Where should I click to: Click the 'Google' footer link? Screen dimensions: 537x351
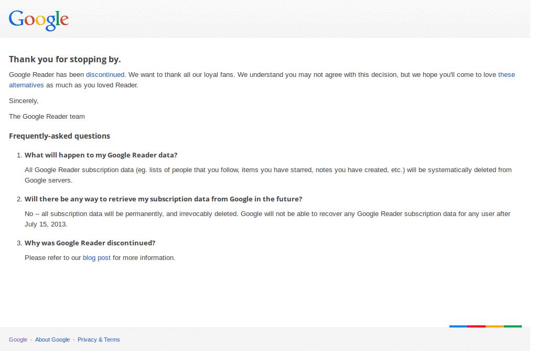pyautogui.click(x=18, y=339)
